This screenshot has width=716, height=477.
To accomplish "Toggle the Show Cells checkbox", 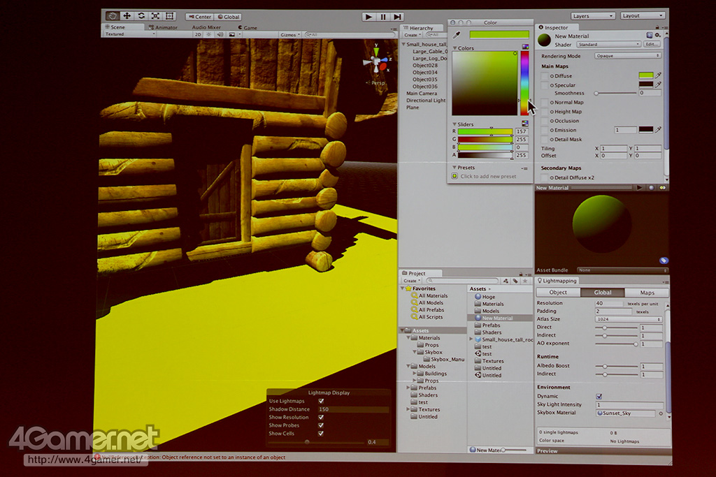I will click(321, 434).
